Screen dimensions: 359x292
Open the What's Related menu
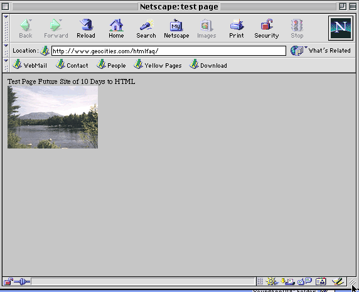point(321,51)
